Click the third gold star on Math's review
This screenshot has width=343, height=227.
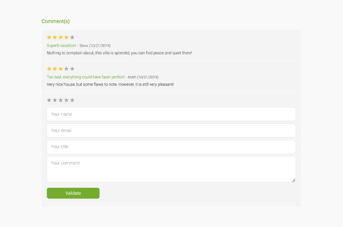click(61, 69)
